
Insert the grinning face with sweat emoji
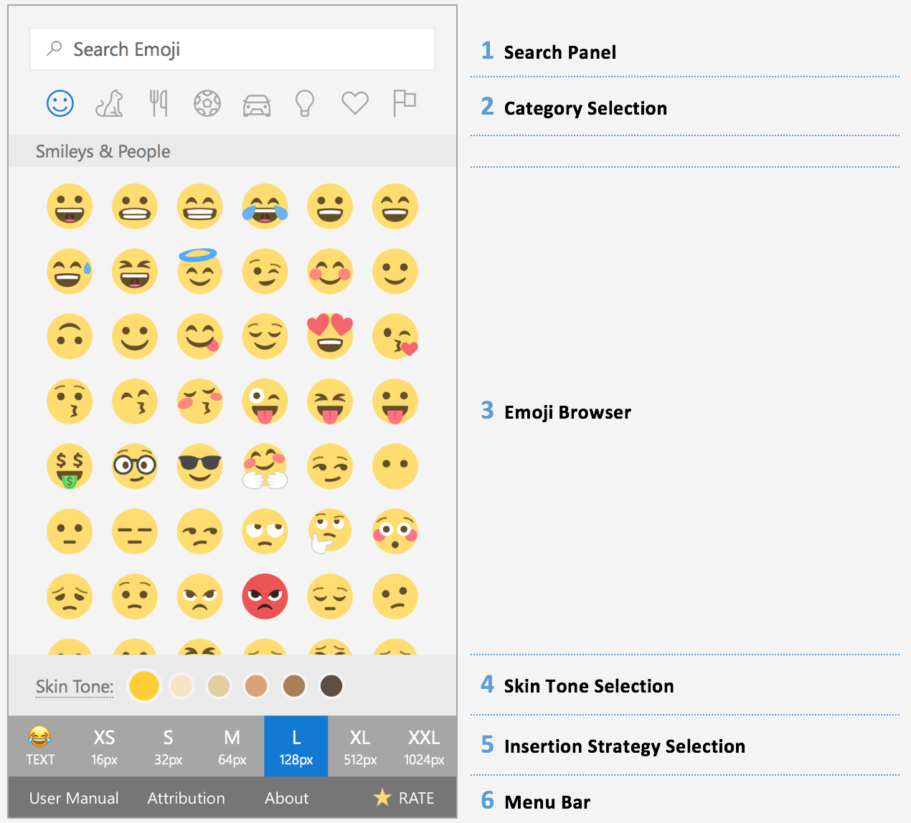coord(70,272)
